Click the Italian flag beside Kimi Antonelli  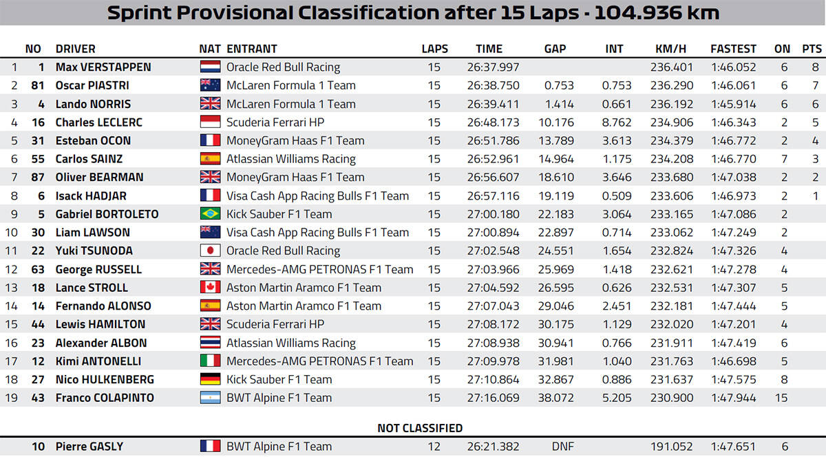(x=210, y=361)
